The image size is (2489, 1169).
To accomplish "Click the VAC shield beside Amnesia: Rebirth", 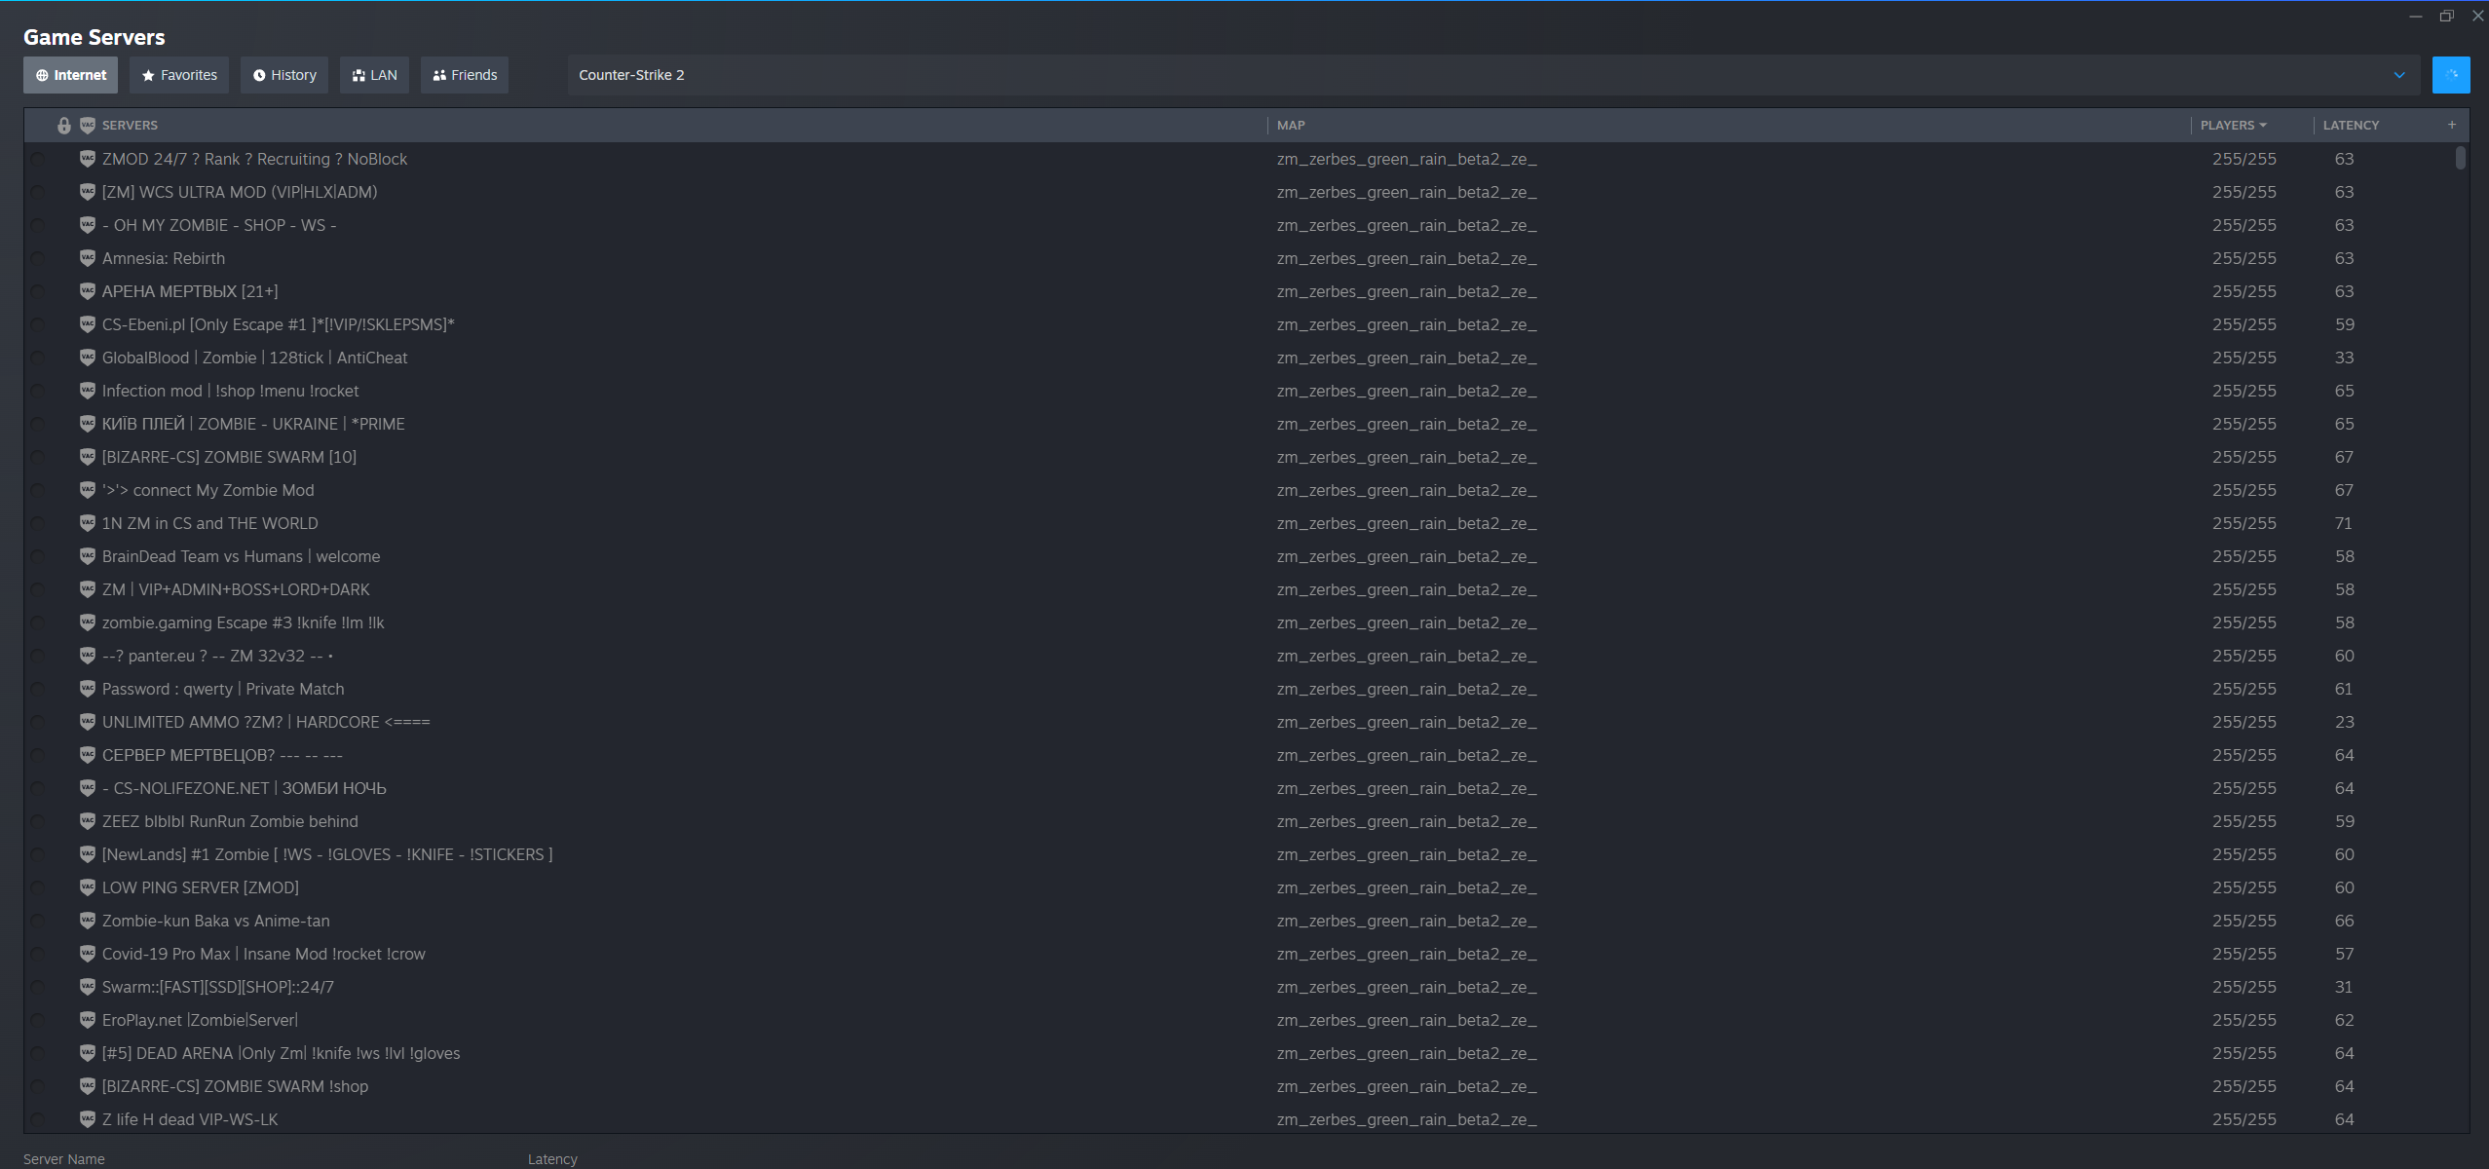I will [88, 258].
